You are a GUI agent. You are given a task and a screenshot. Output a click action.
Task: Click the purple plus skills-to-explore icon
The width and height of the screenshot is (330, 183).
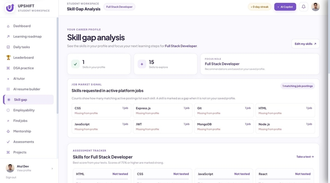click(x=142, y=64)
